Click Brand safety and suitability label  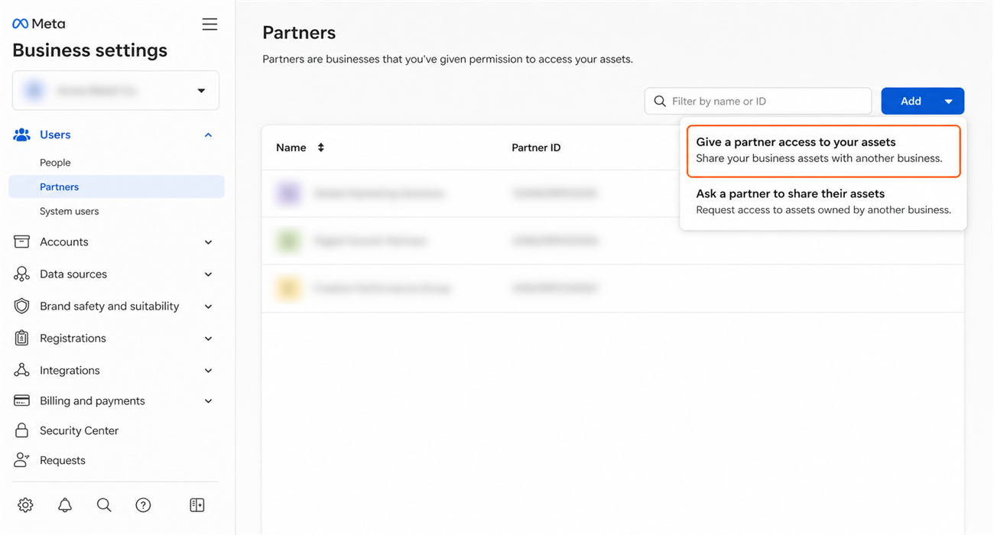point(109,306)
